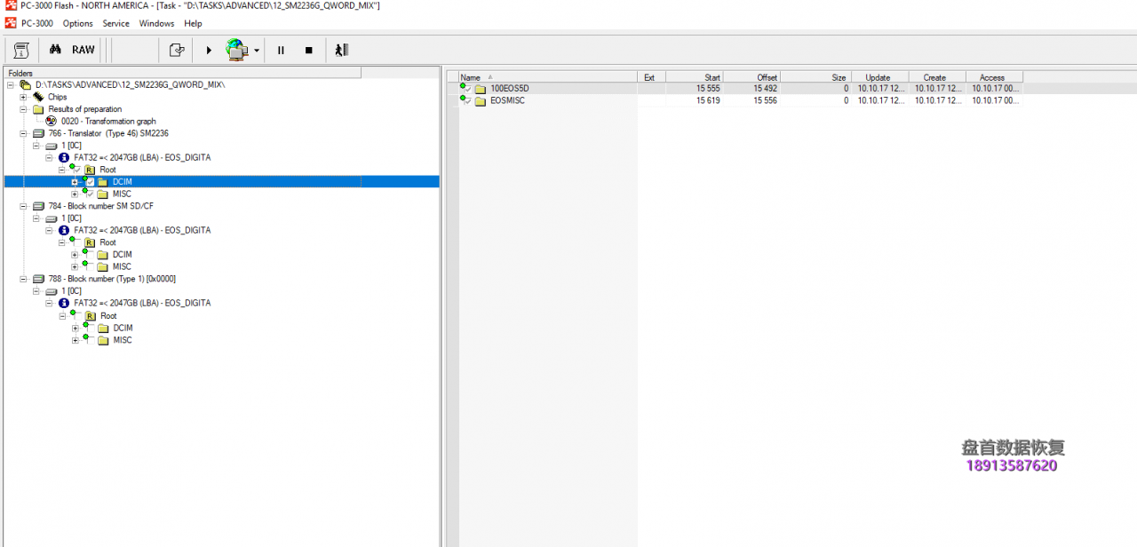The image size is (1137, 547).
Task: Select 0020 - Transformation graph item
Action: [108, 122]
